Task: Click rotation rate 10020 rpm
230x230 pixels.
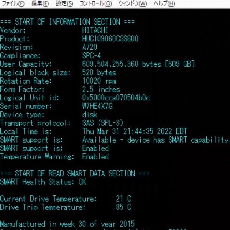Action: coord(99,81)
